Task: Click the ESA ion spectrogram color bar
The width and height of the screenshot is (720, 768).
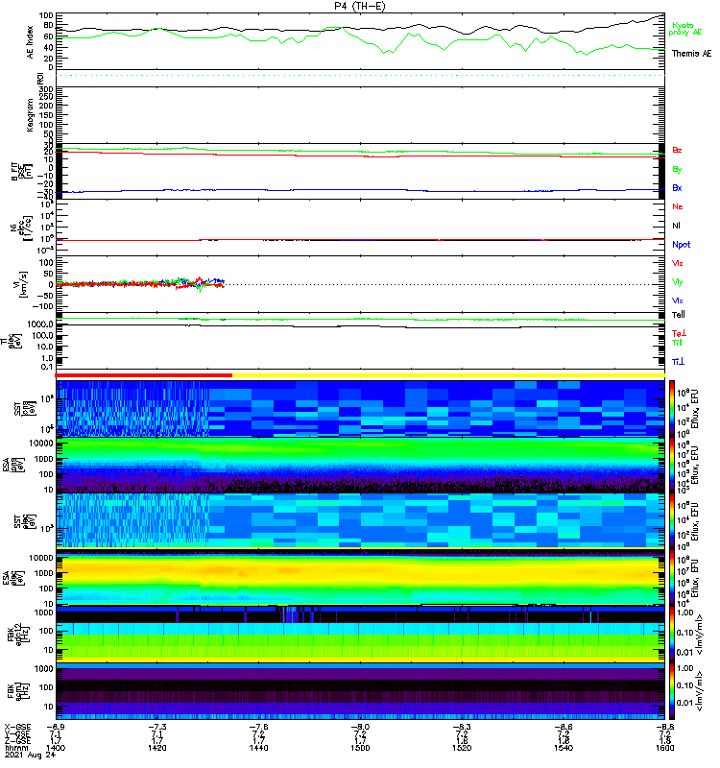Action: pyautogui.click(x=672, y=465)
